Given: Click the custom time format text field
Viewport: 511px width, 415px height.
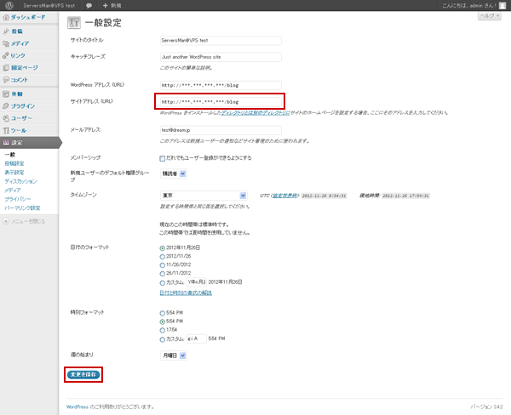Looking at the screenshot, I should coord(197,338).
